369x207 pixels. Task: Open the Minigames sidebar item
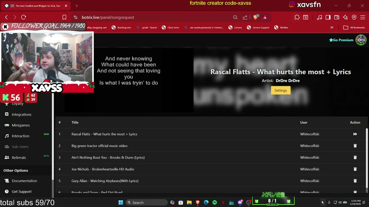click(21, 125)
